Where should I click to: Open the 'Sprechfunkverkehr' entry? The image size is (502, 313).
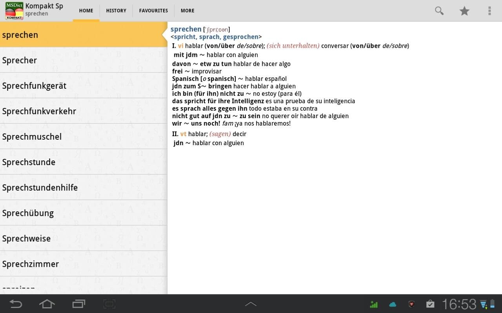(84, 111)
